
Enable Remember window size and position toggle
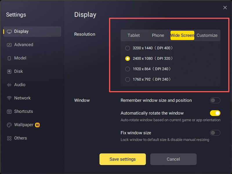pos(215,100)
